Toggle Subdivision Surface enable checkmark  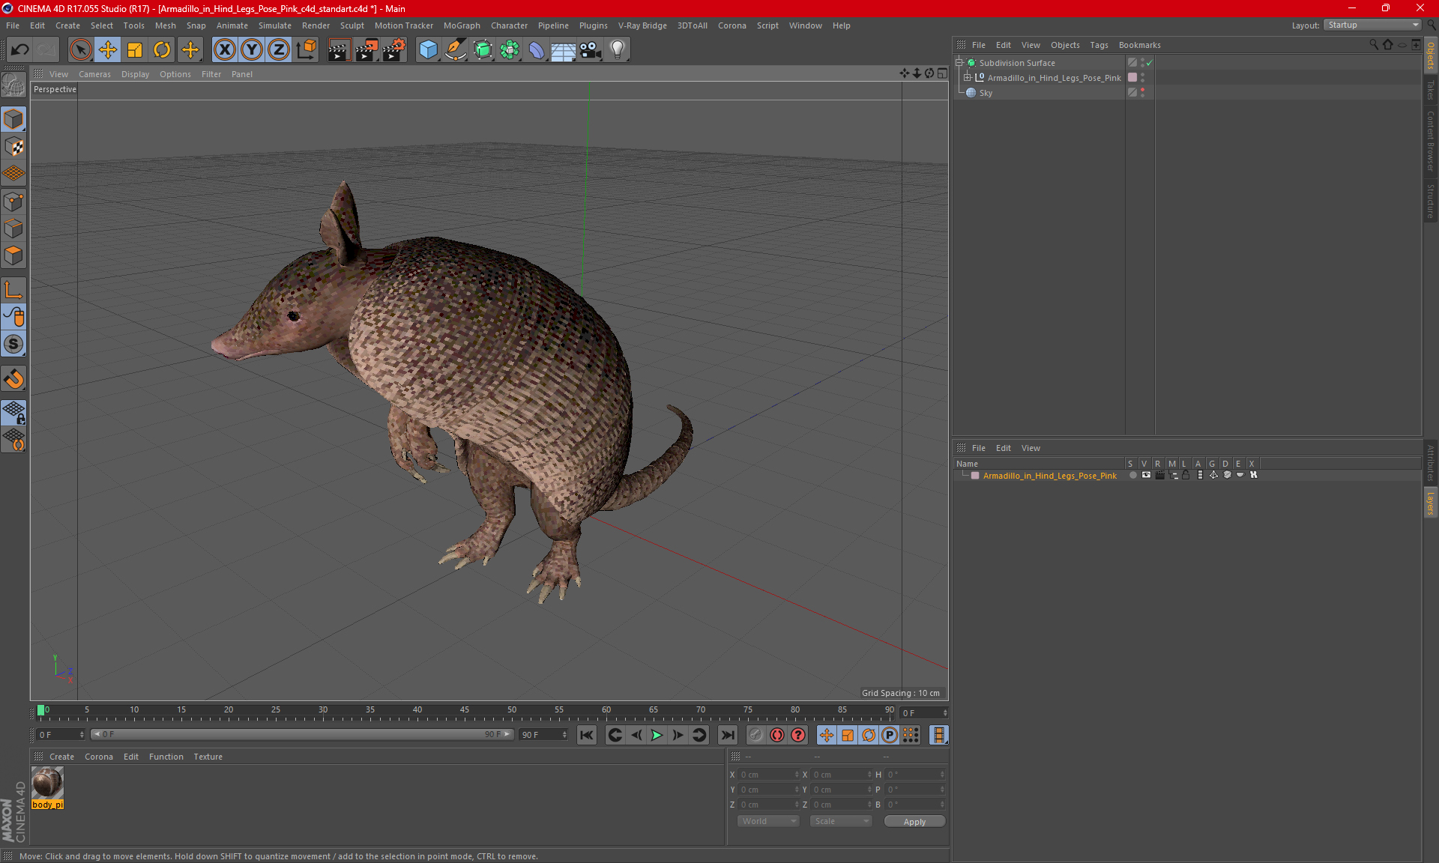pyautogui.click(x=1150, y=63)
